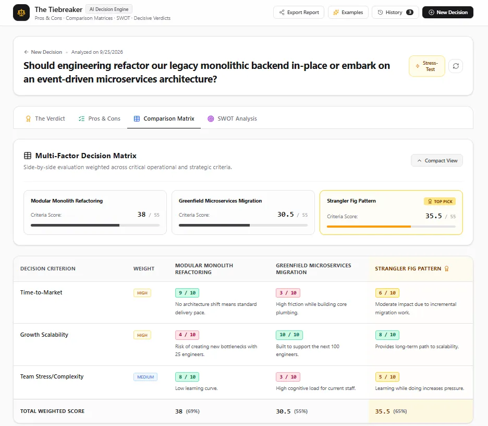This screenshot has width=488, height=426.
Task: Click the AI Decision Engine badge
Action: (109, 9)
